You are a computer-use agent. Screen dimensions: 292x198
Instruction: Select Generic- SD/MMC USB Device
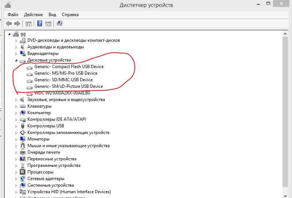(x=63, y=80)
